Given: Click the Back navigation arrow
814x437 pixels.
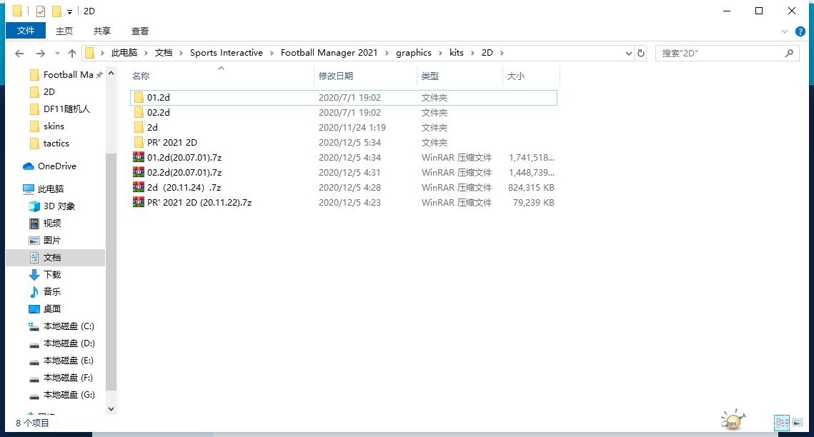Looking at the screenshot, I should coord(19,54).
